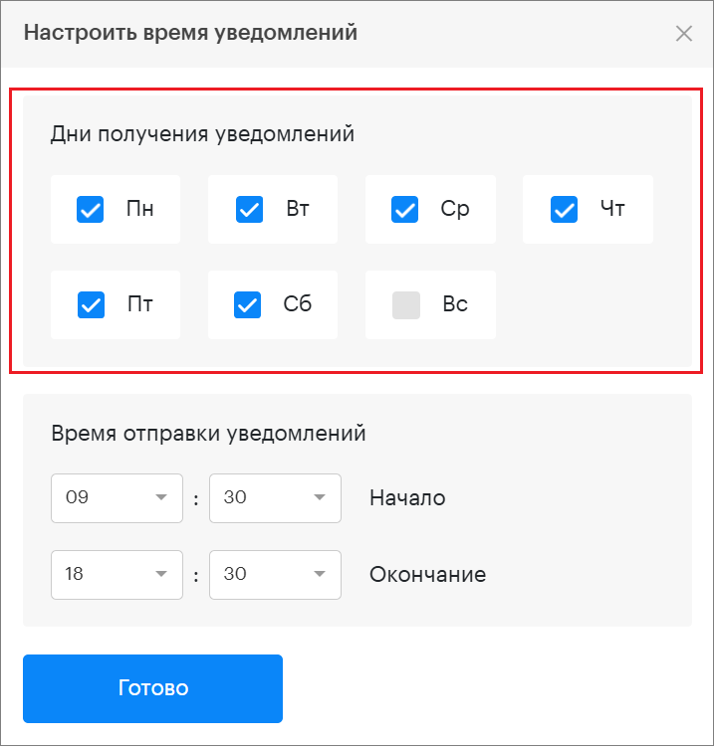Click the Окончание label
This screenshot has width=714, height=747.
coord(427,575)
